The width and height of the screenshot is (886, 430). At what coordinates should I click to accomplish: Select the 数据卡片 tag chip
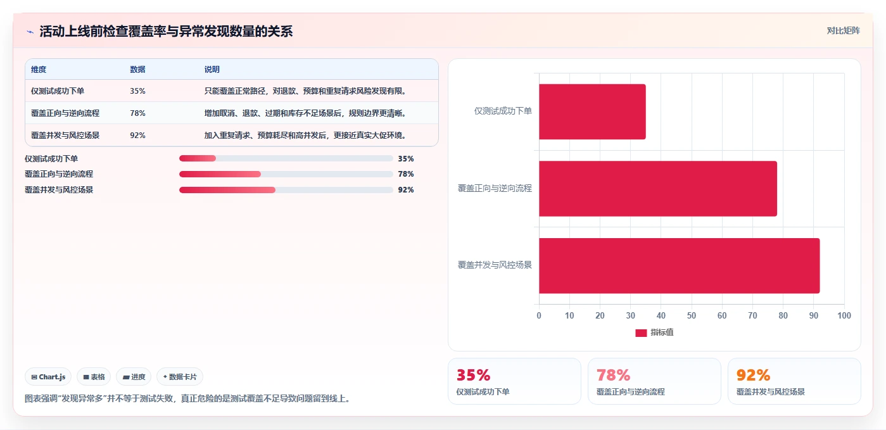click(180, 377)
